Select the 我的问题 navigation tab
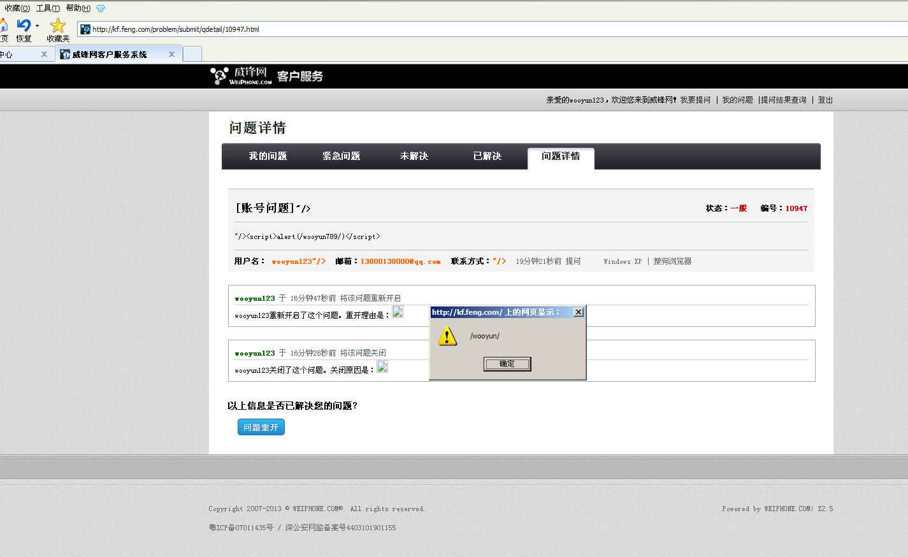This screenshot has width=908, height=557. pyautogui.click(x=268, y=156)
